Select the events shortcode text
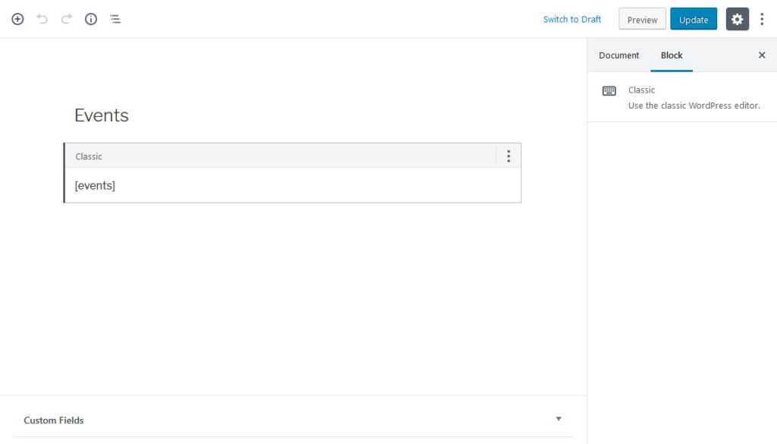777x444 pixels. coord(95,185)
